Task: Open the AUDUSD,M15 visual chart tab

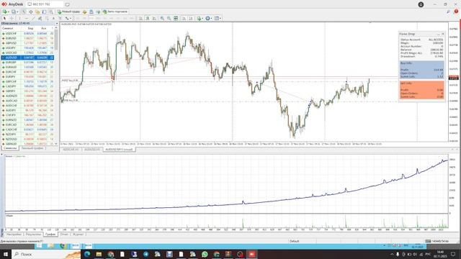Action: tap(119, 150)
